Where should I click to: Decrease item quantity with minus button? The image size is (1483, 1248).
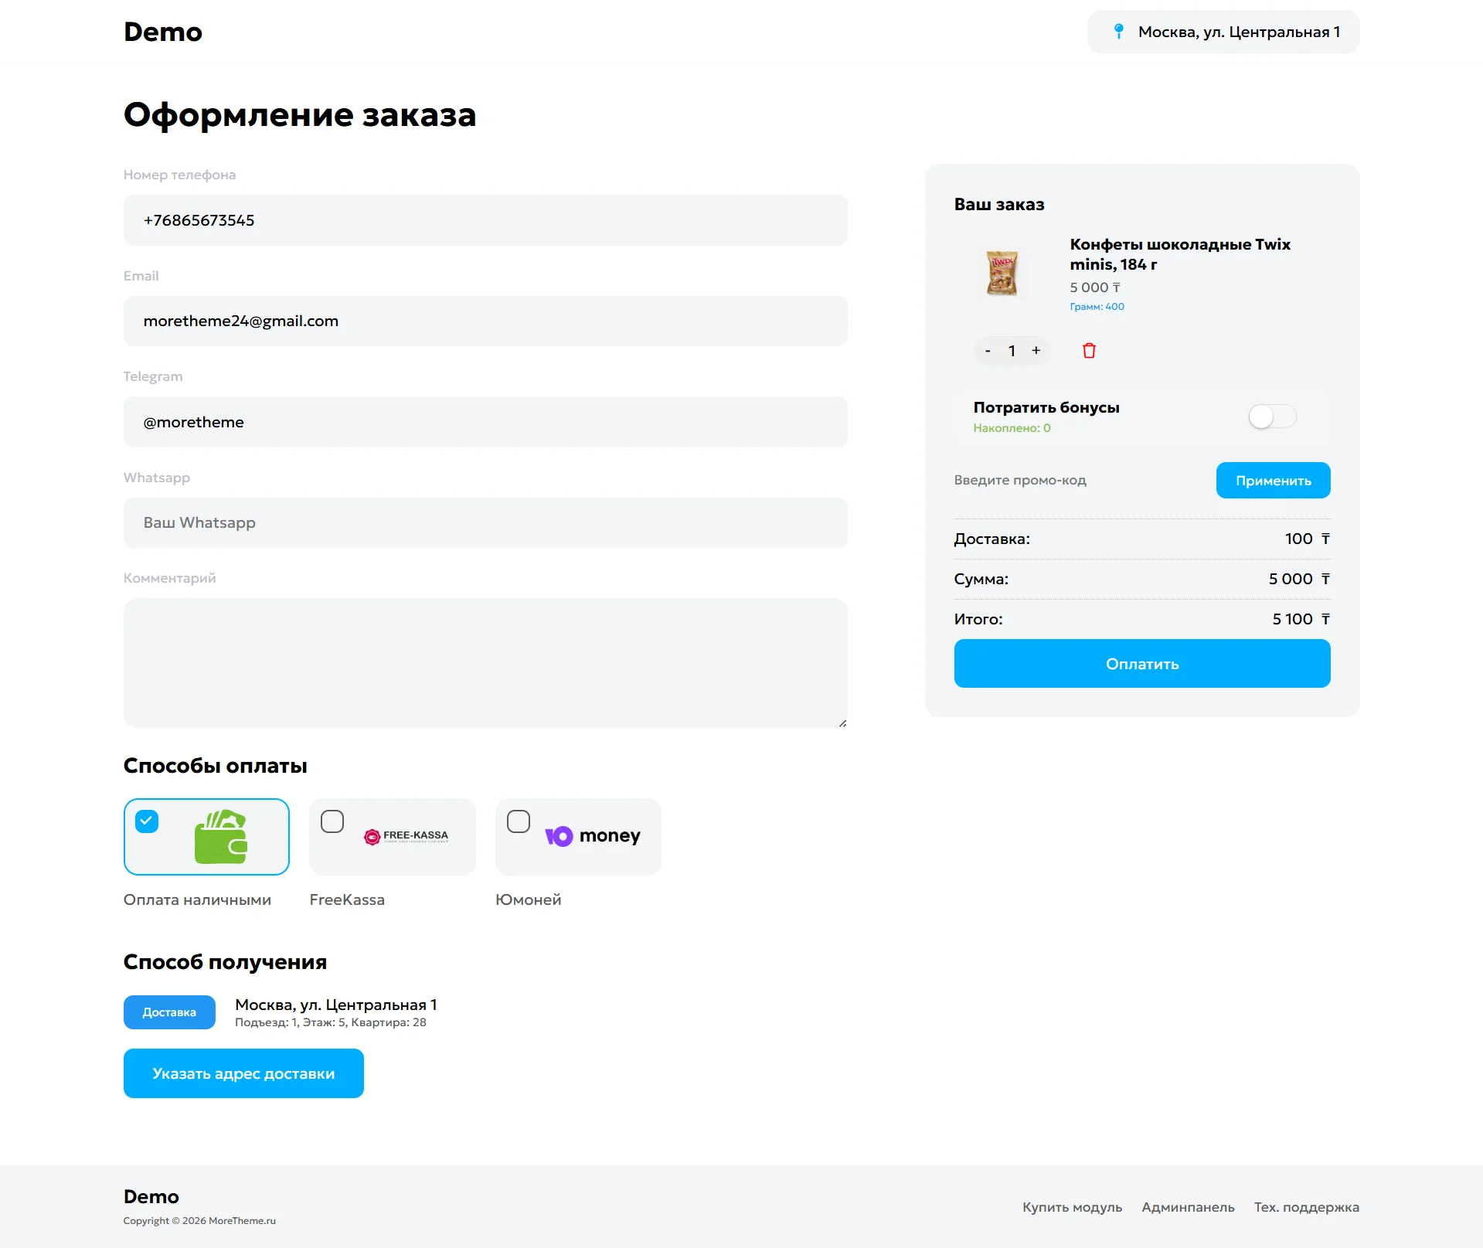[x=988, y=351]
